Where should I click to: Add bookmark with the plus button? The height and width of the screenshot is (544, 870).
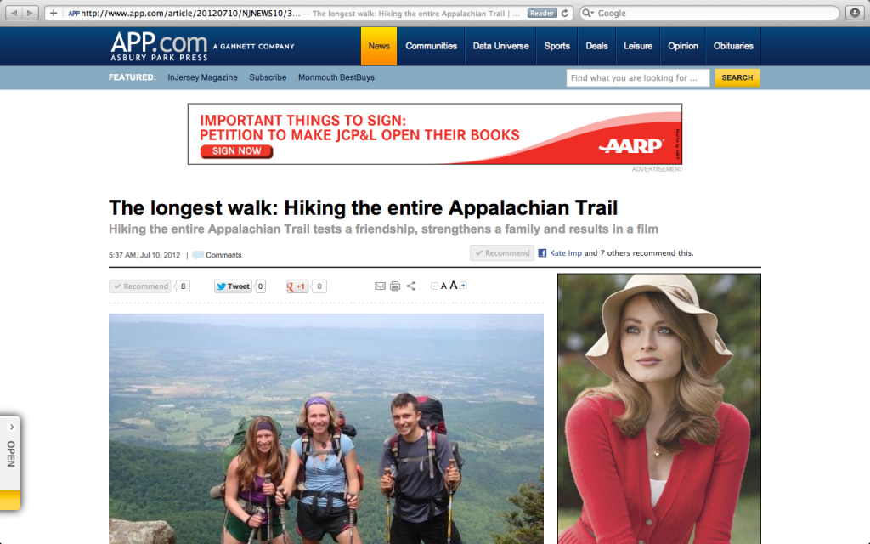(54, 13)
